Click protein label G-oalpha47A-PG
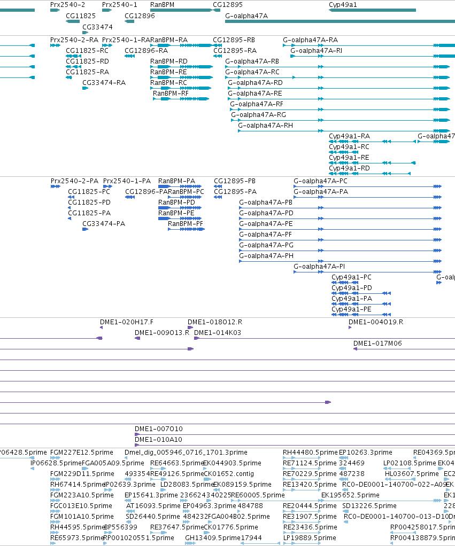 pos(266,246)
